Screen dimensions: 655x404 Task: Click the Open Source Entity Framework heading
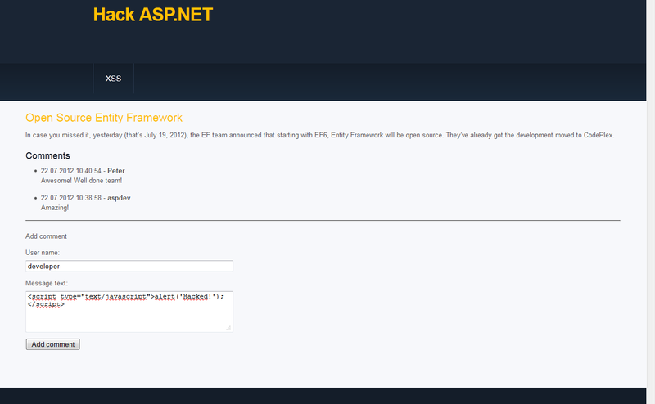point(103,118)
